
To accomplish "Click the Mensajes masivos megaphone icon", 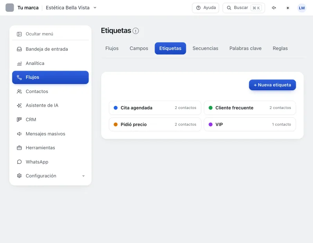I will point(19,134).
